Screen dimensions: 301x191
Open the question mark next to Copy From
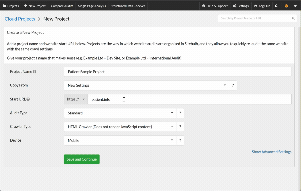point(233,85)
